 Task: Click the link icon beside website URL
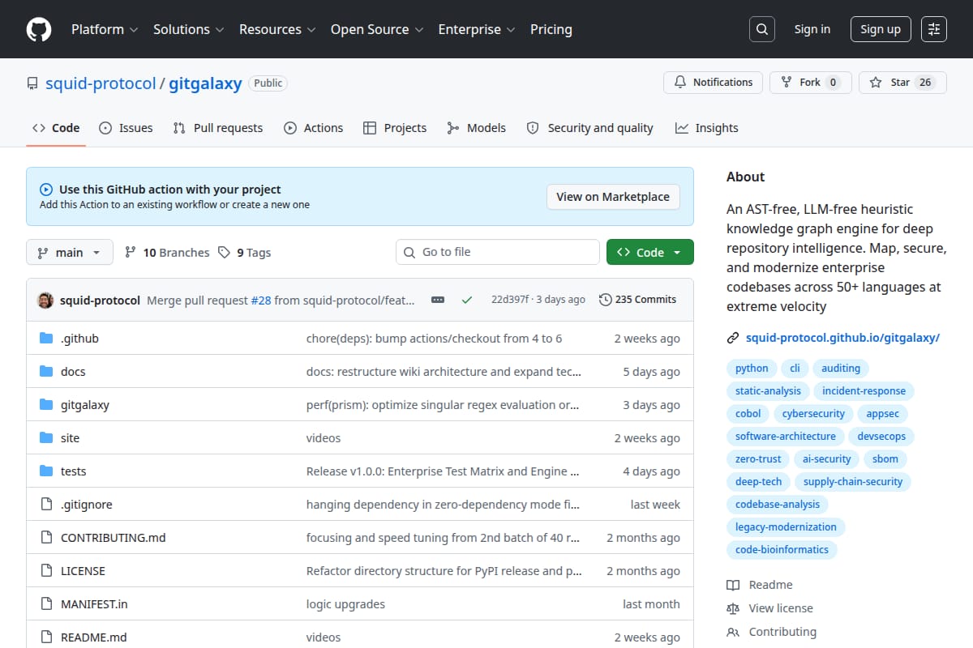point(733,338)
